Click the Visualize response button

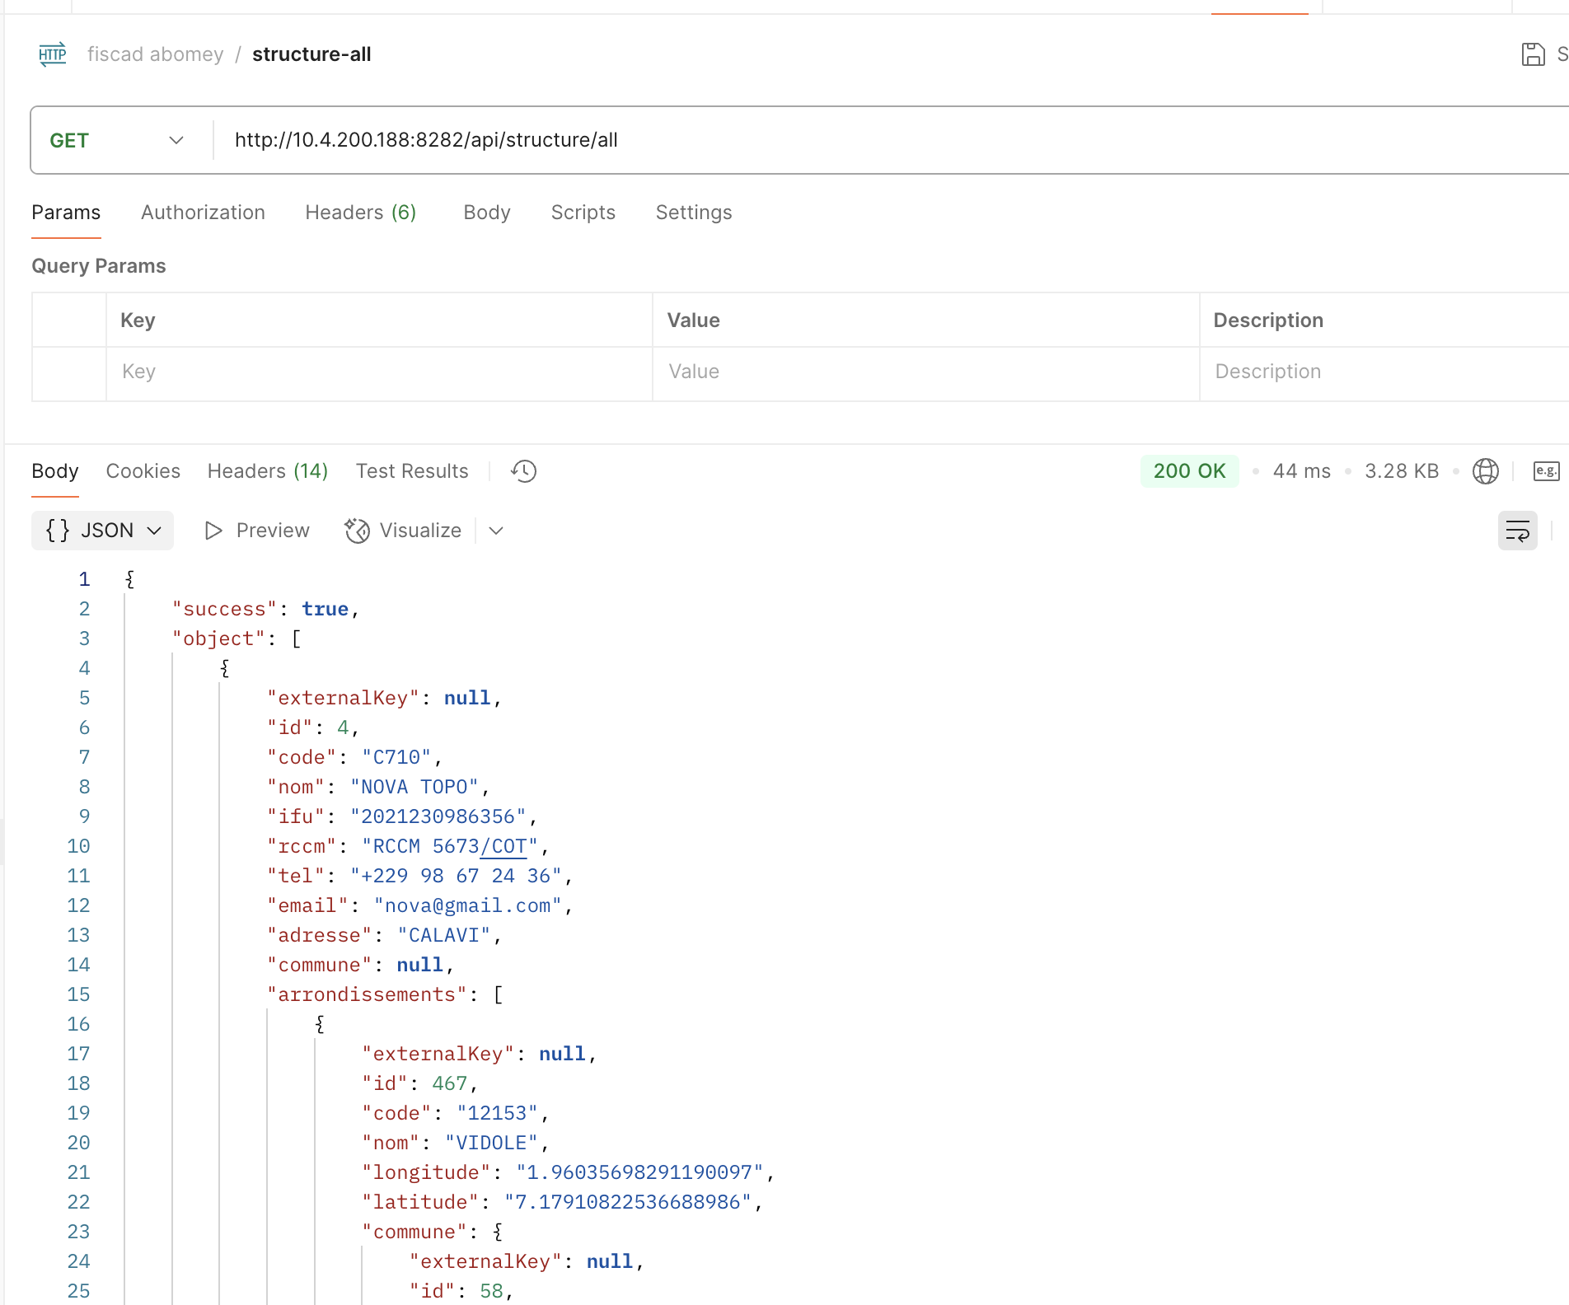click(403, 531)
